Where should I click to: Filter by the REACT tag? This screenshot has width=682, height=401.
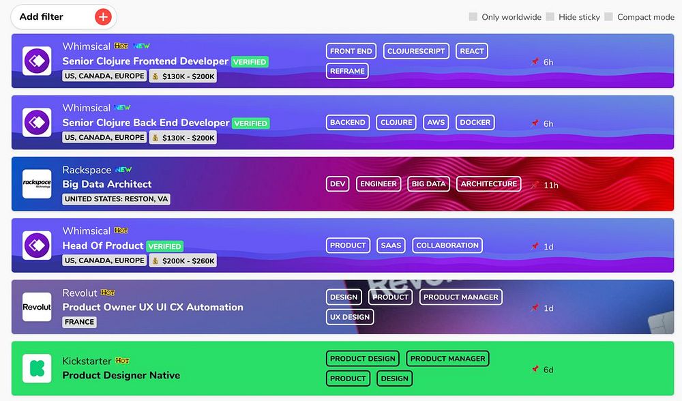472,51
